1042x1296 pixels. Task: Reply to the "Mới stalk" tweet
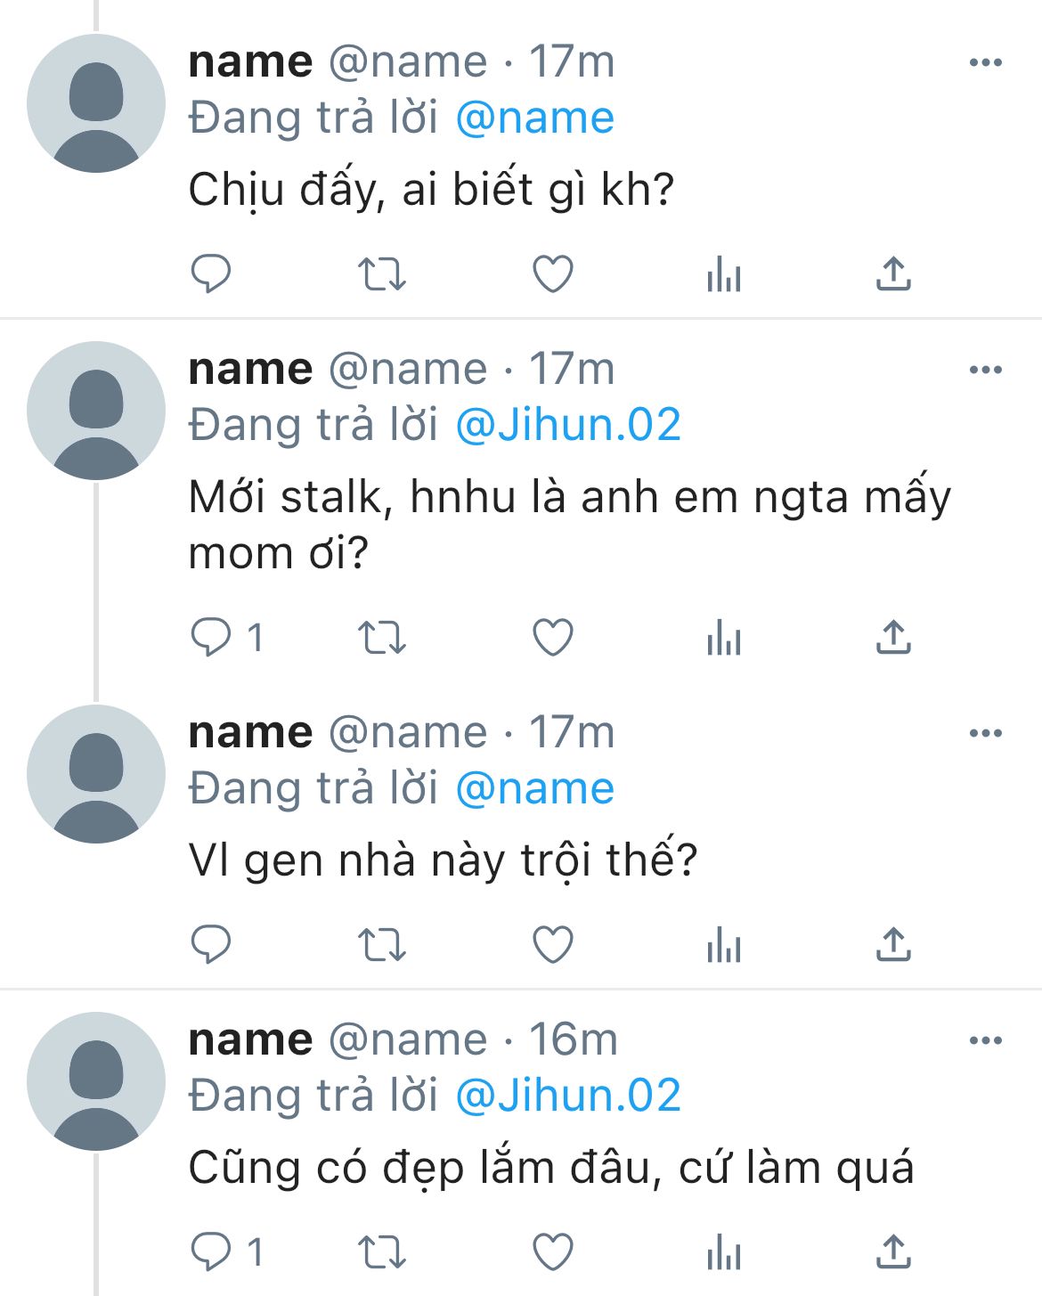coord(211,637)
